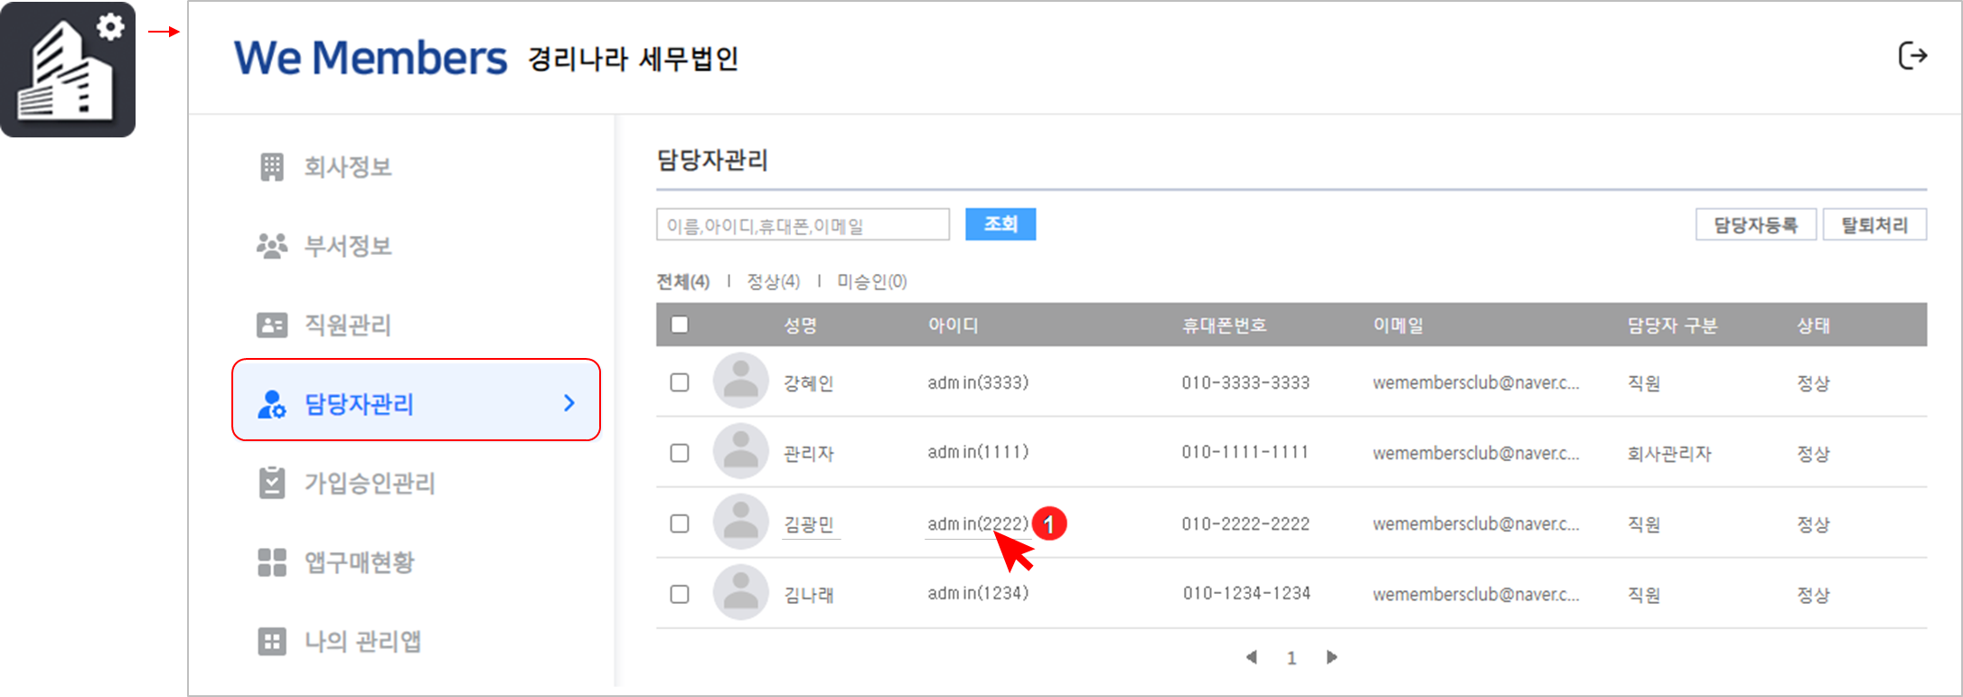Go to the next page arrow
The width and height of the screenshot is (1963, 697).
[x=1331, y=657]
